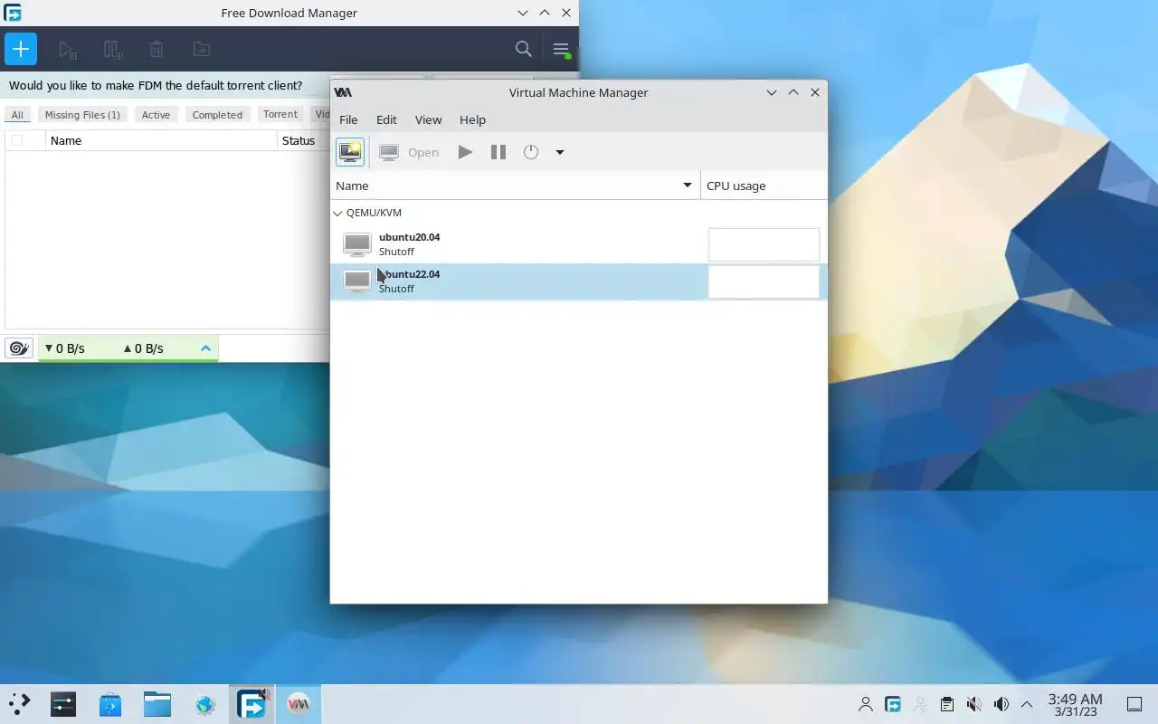
Task: Click FDM Status column header
Action: pyautogui.click(x=304, y=140)
